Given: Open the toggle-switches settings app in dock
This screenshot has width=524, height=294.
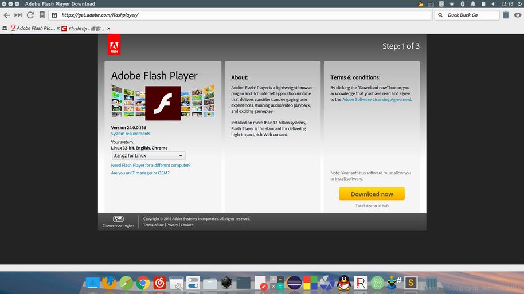Looking at the screenshot, I should 193,283.
